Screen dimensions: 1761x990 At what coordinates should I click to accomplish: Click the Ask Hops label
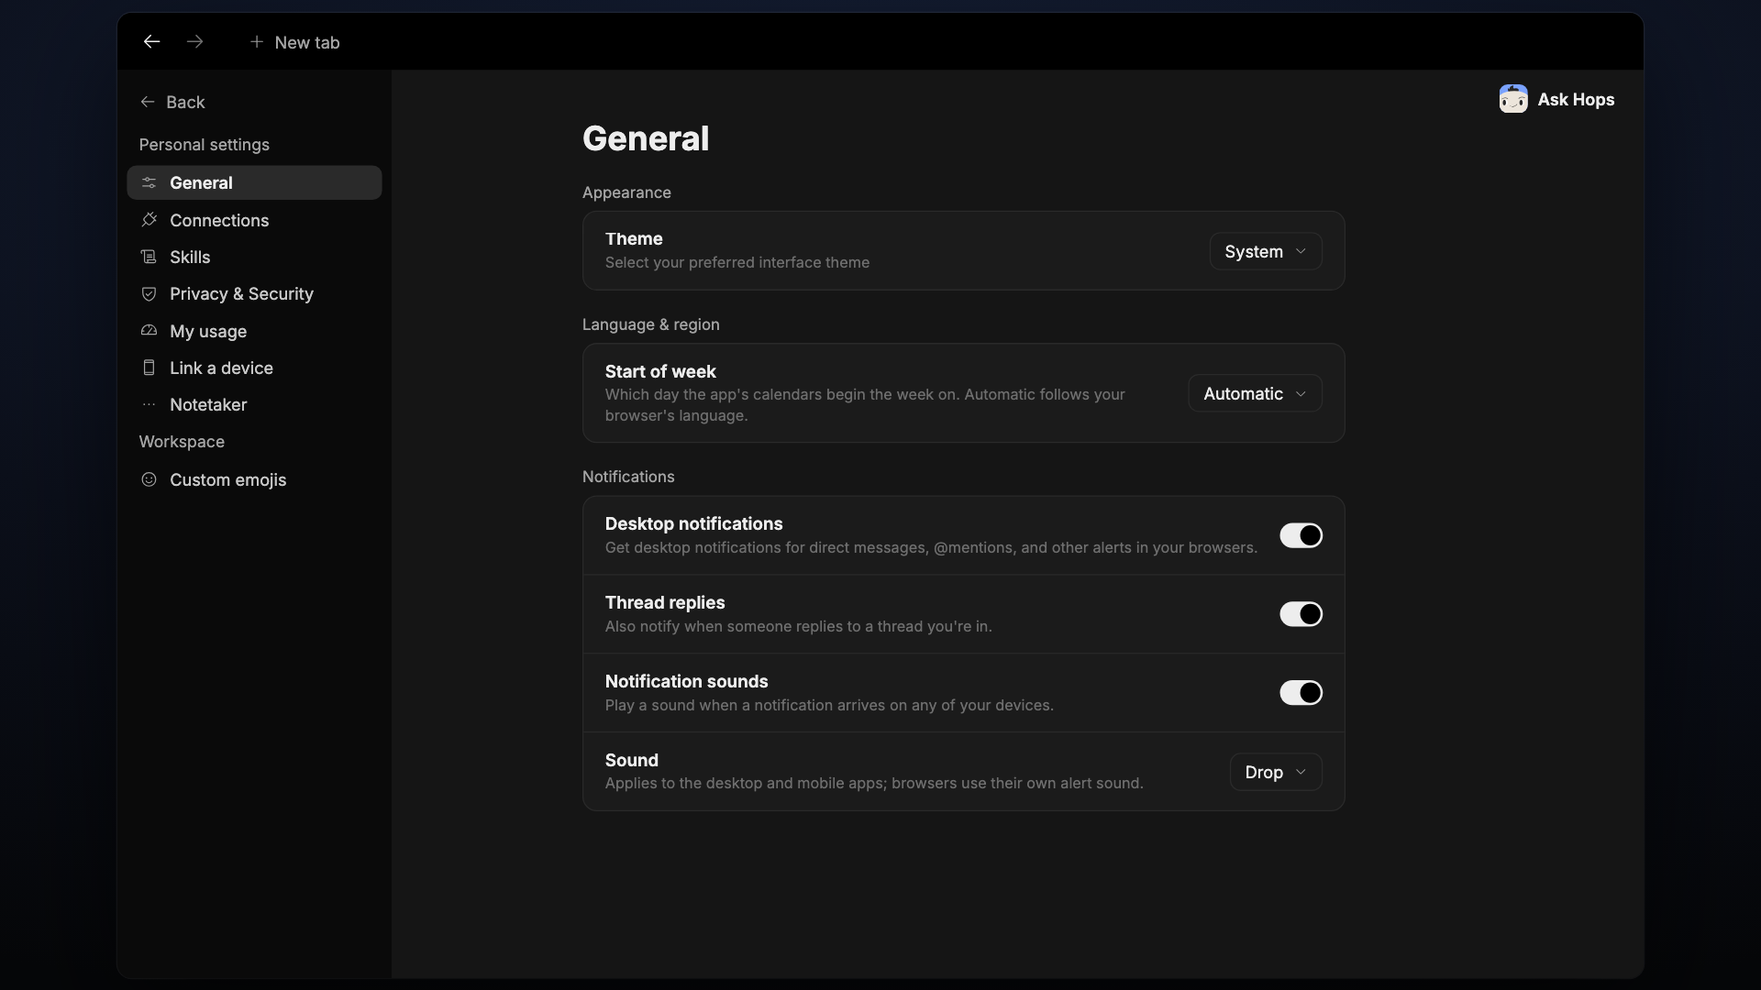1576,99
